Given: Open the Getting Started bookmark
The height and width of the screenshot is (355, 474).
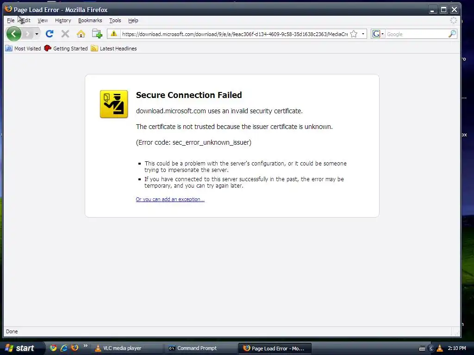Looking at the screenshot, I should pos(66,48).
